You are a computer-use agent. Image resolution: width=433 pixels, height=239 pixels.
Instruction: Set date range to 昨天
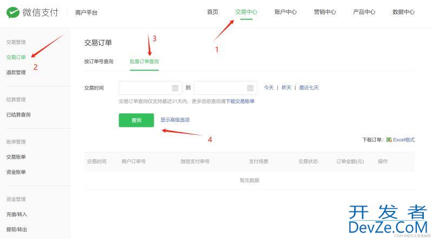(x=286, y=87)
